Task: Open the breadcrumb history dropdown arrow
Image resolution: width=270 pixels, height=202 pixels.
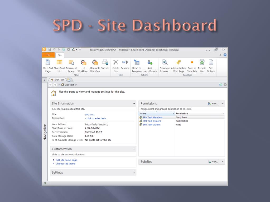Action: (x=59, y=85)
